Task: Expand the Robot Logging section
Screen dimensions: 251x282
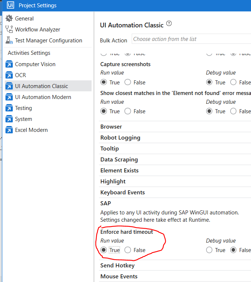Action: (x=175, y=138)
